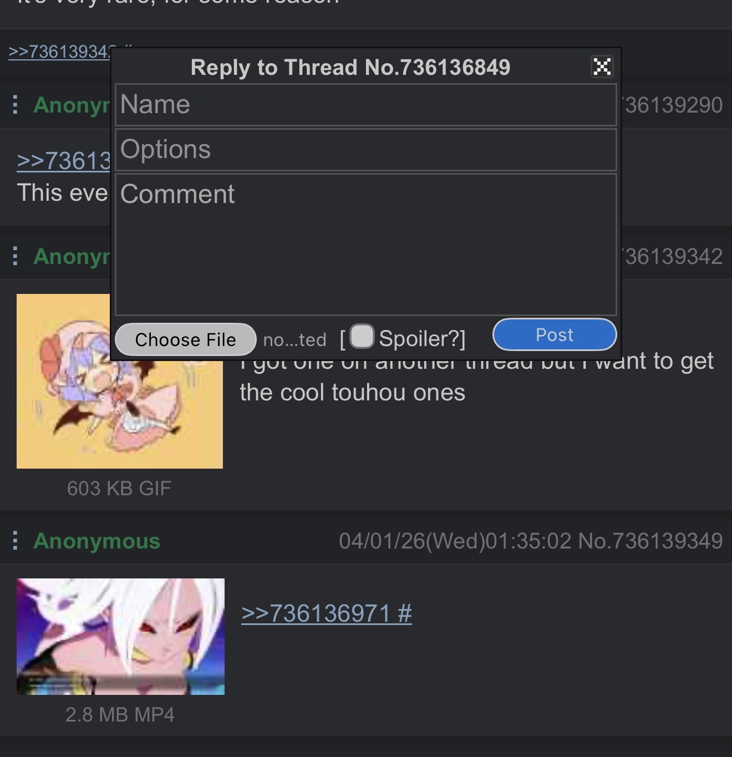732x757 pixels.
Task: Close the Reply to Thread dialog
Action: pos(602,67)
